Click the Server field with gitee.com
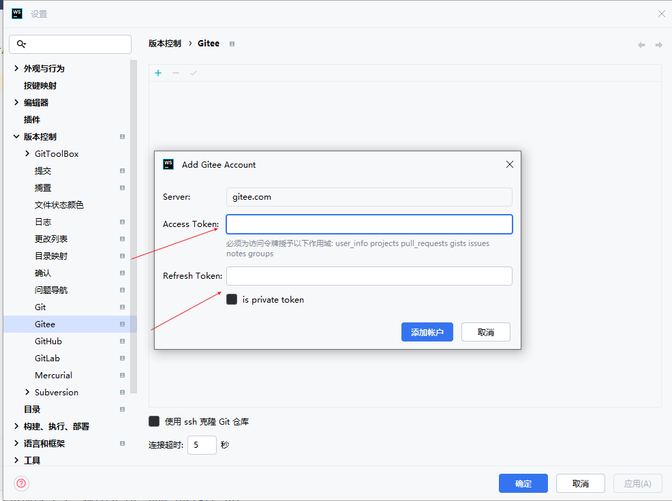The height and width of the screenshot is (501, 672). [x=369, y=197]
